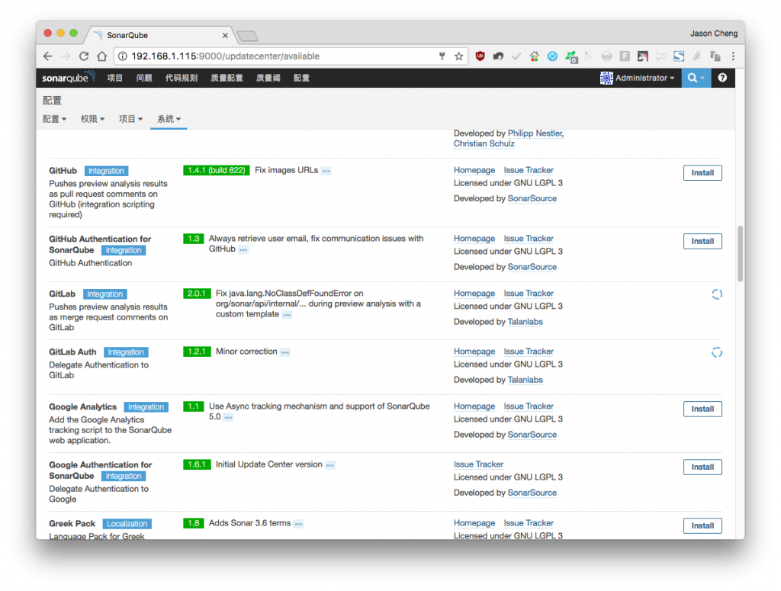Expand Initial Update Center version ellipsis
The height and width of the screenshot is (591, 781).
tap(330, 465)
